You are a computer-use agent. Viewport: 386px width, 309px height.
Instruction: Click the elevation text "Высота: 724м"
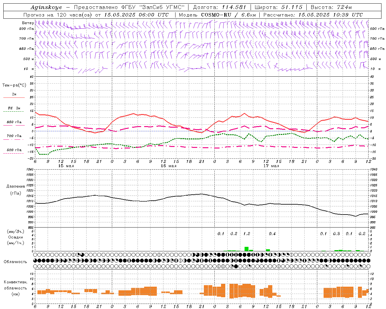coord(331,7)
